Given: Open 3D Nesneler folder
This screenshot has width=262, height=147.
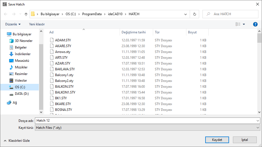Looking at the screenshot, I should click(x=24, y=41).
